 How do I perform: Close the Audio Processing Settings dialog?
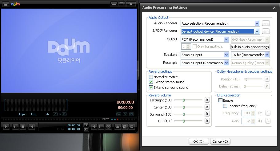(x=274, y=7)
